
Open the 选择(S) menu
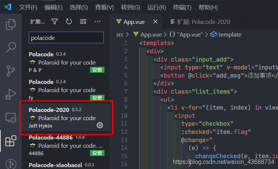pyautogui.click(x=79, y=7)
